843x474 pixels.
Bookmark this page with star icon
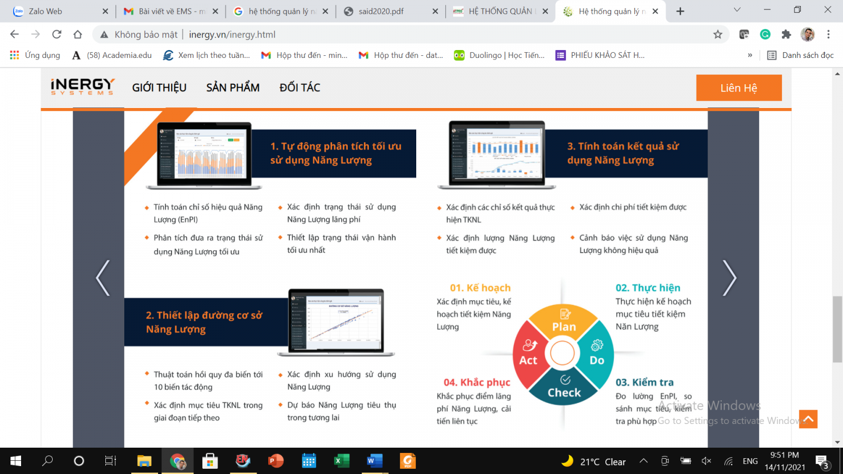tap(718, 34)
